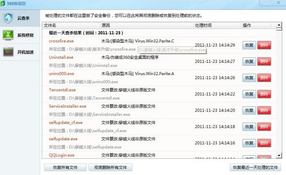Click the 处理时间 column header
The height and width of the screenshot is (175, 286).
(217, 25)
